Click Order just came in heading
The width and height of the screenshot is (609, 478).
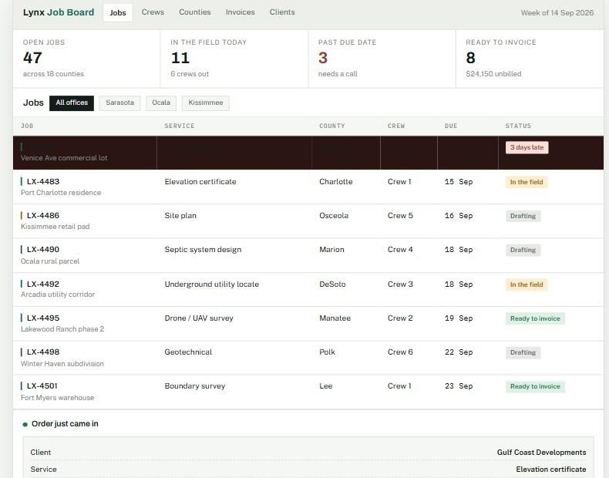click(65, 423)
